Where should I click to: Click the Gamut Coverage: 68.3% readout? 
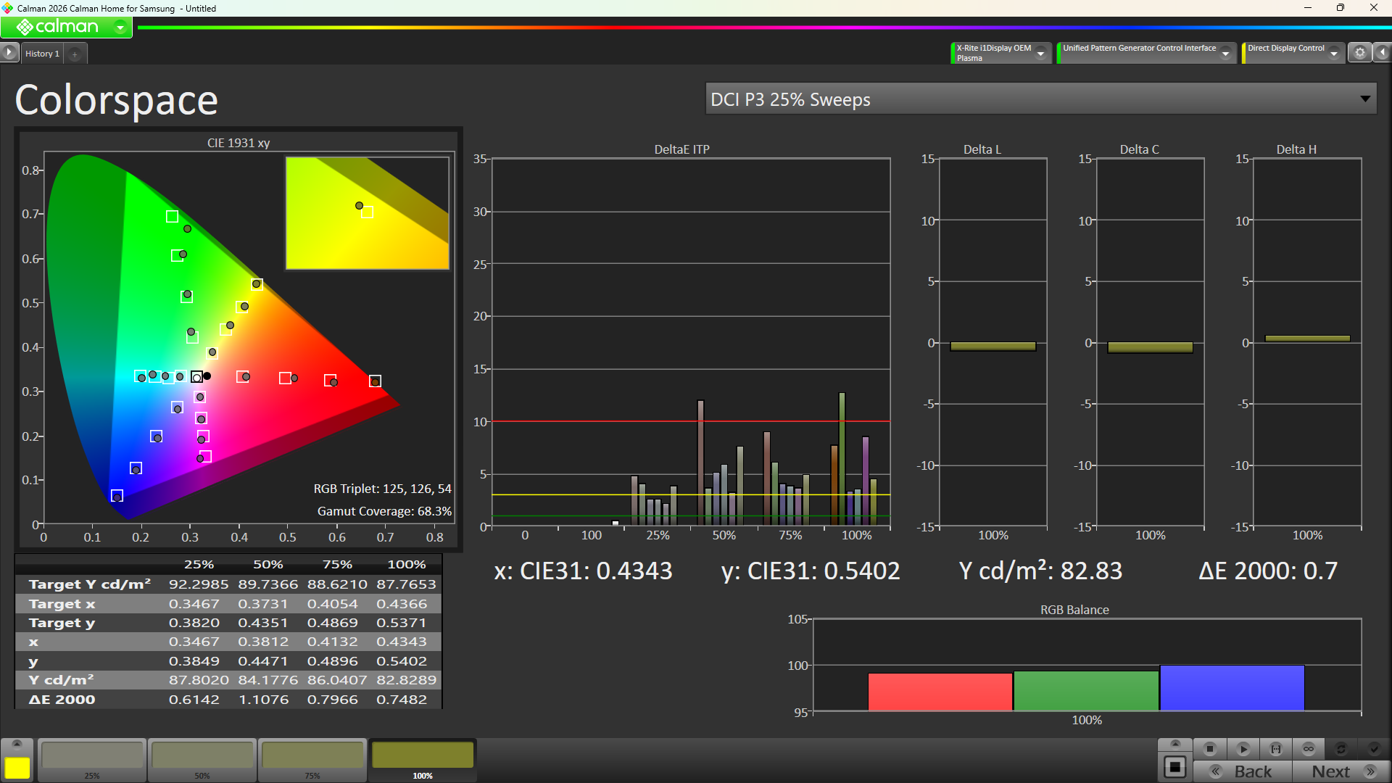pyautogui.click(x=384, y=511)
